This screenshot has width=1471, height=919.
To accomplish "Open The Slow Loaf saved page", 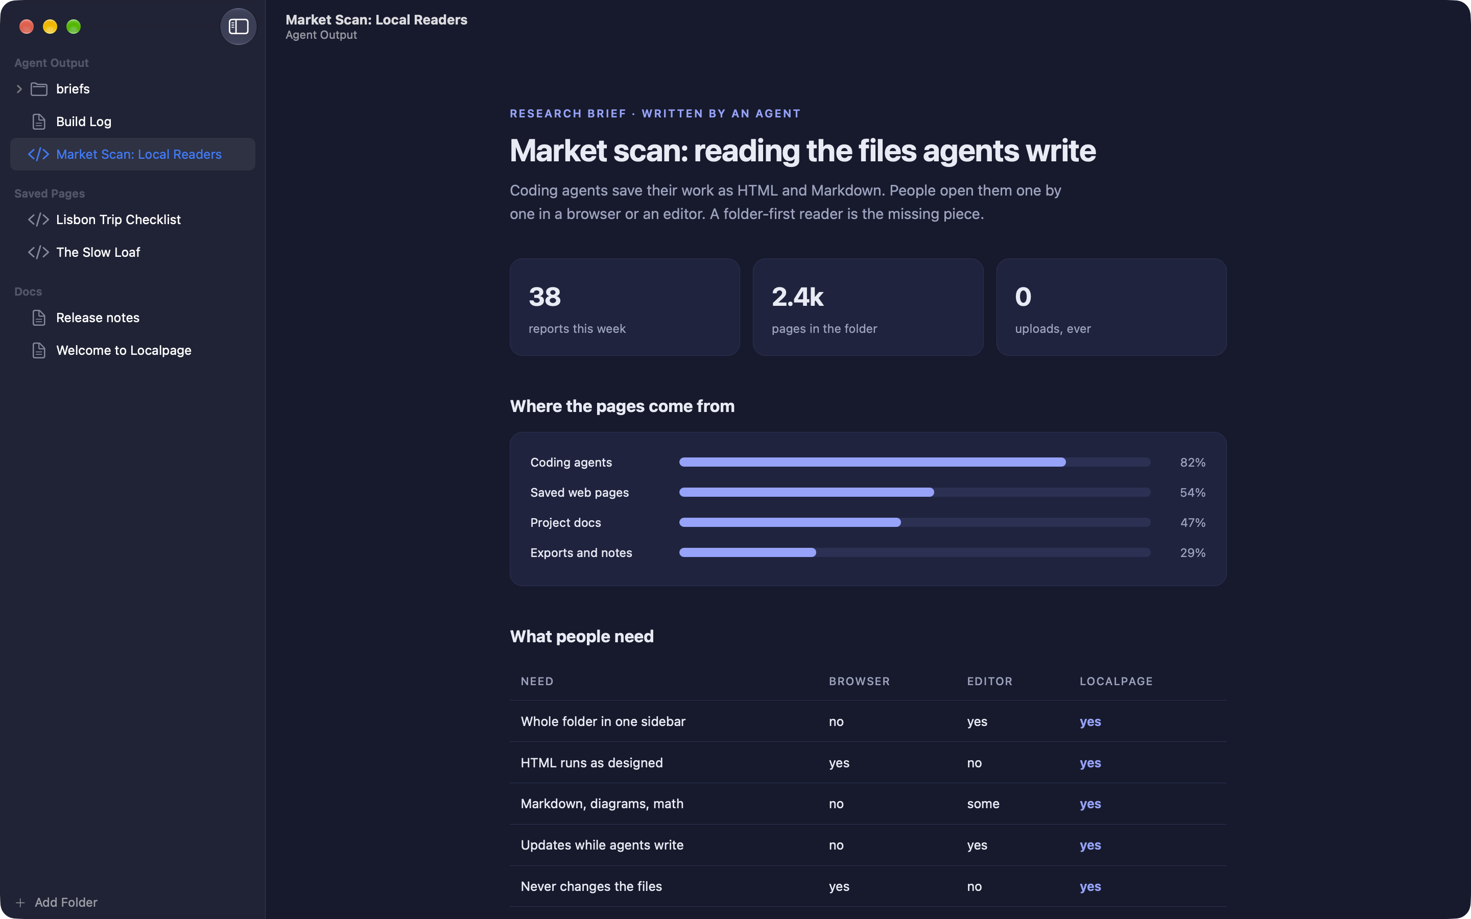I will click(x=132, y=252).
